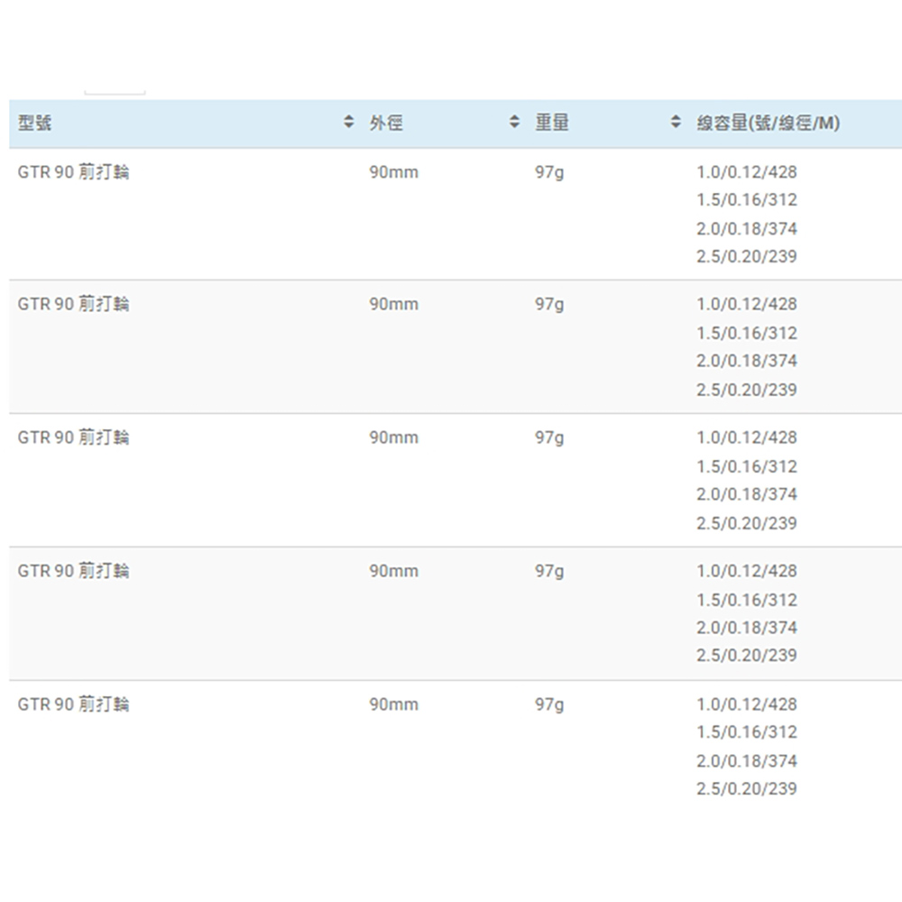Viewport: 902px width, 902px height.
Task: Select GTR 90 前打輪 in the first row
Action: coord(73,171)
